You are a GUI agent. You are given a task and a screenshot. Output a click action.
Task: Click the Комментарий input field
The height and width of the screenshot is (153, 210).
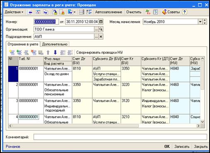pyautogui.click(x=120, y=137)
